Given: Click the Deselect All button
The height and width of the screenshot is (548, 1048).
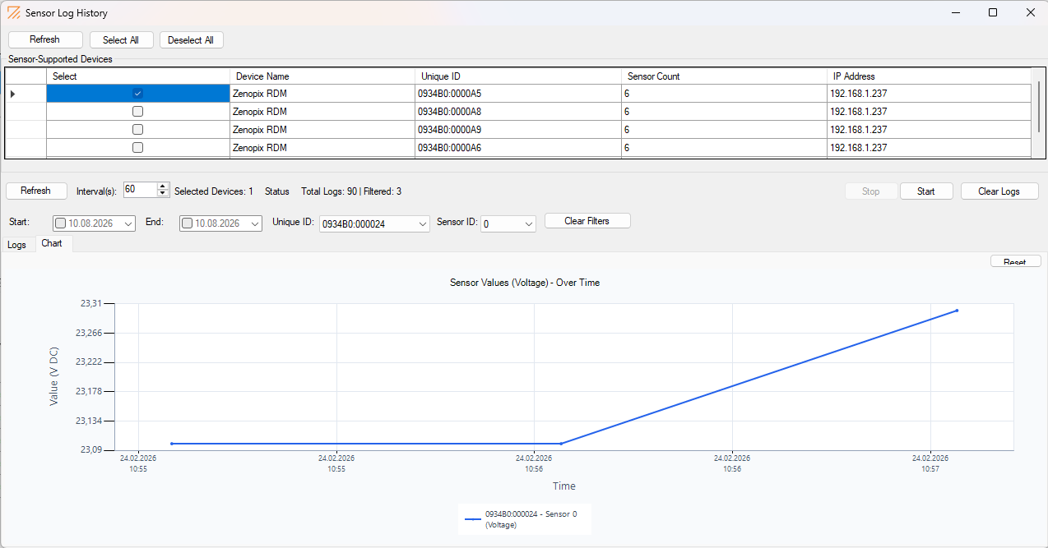Looking at the screenshot, I should (191, 40).
